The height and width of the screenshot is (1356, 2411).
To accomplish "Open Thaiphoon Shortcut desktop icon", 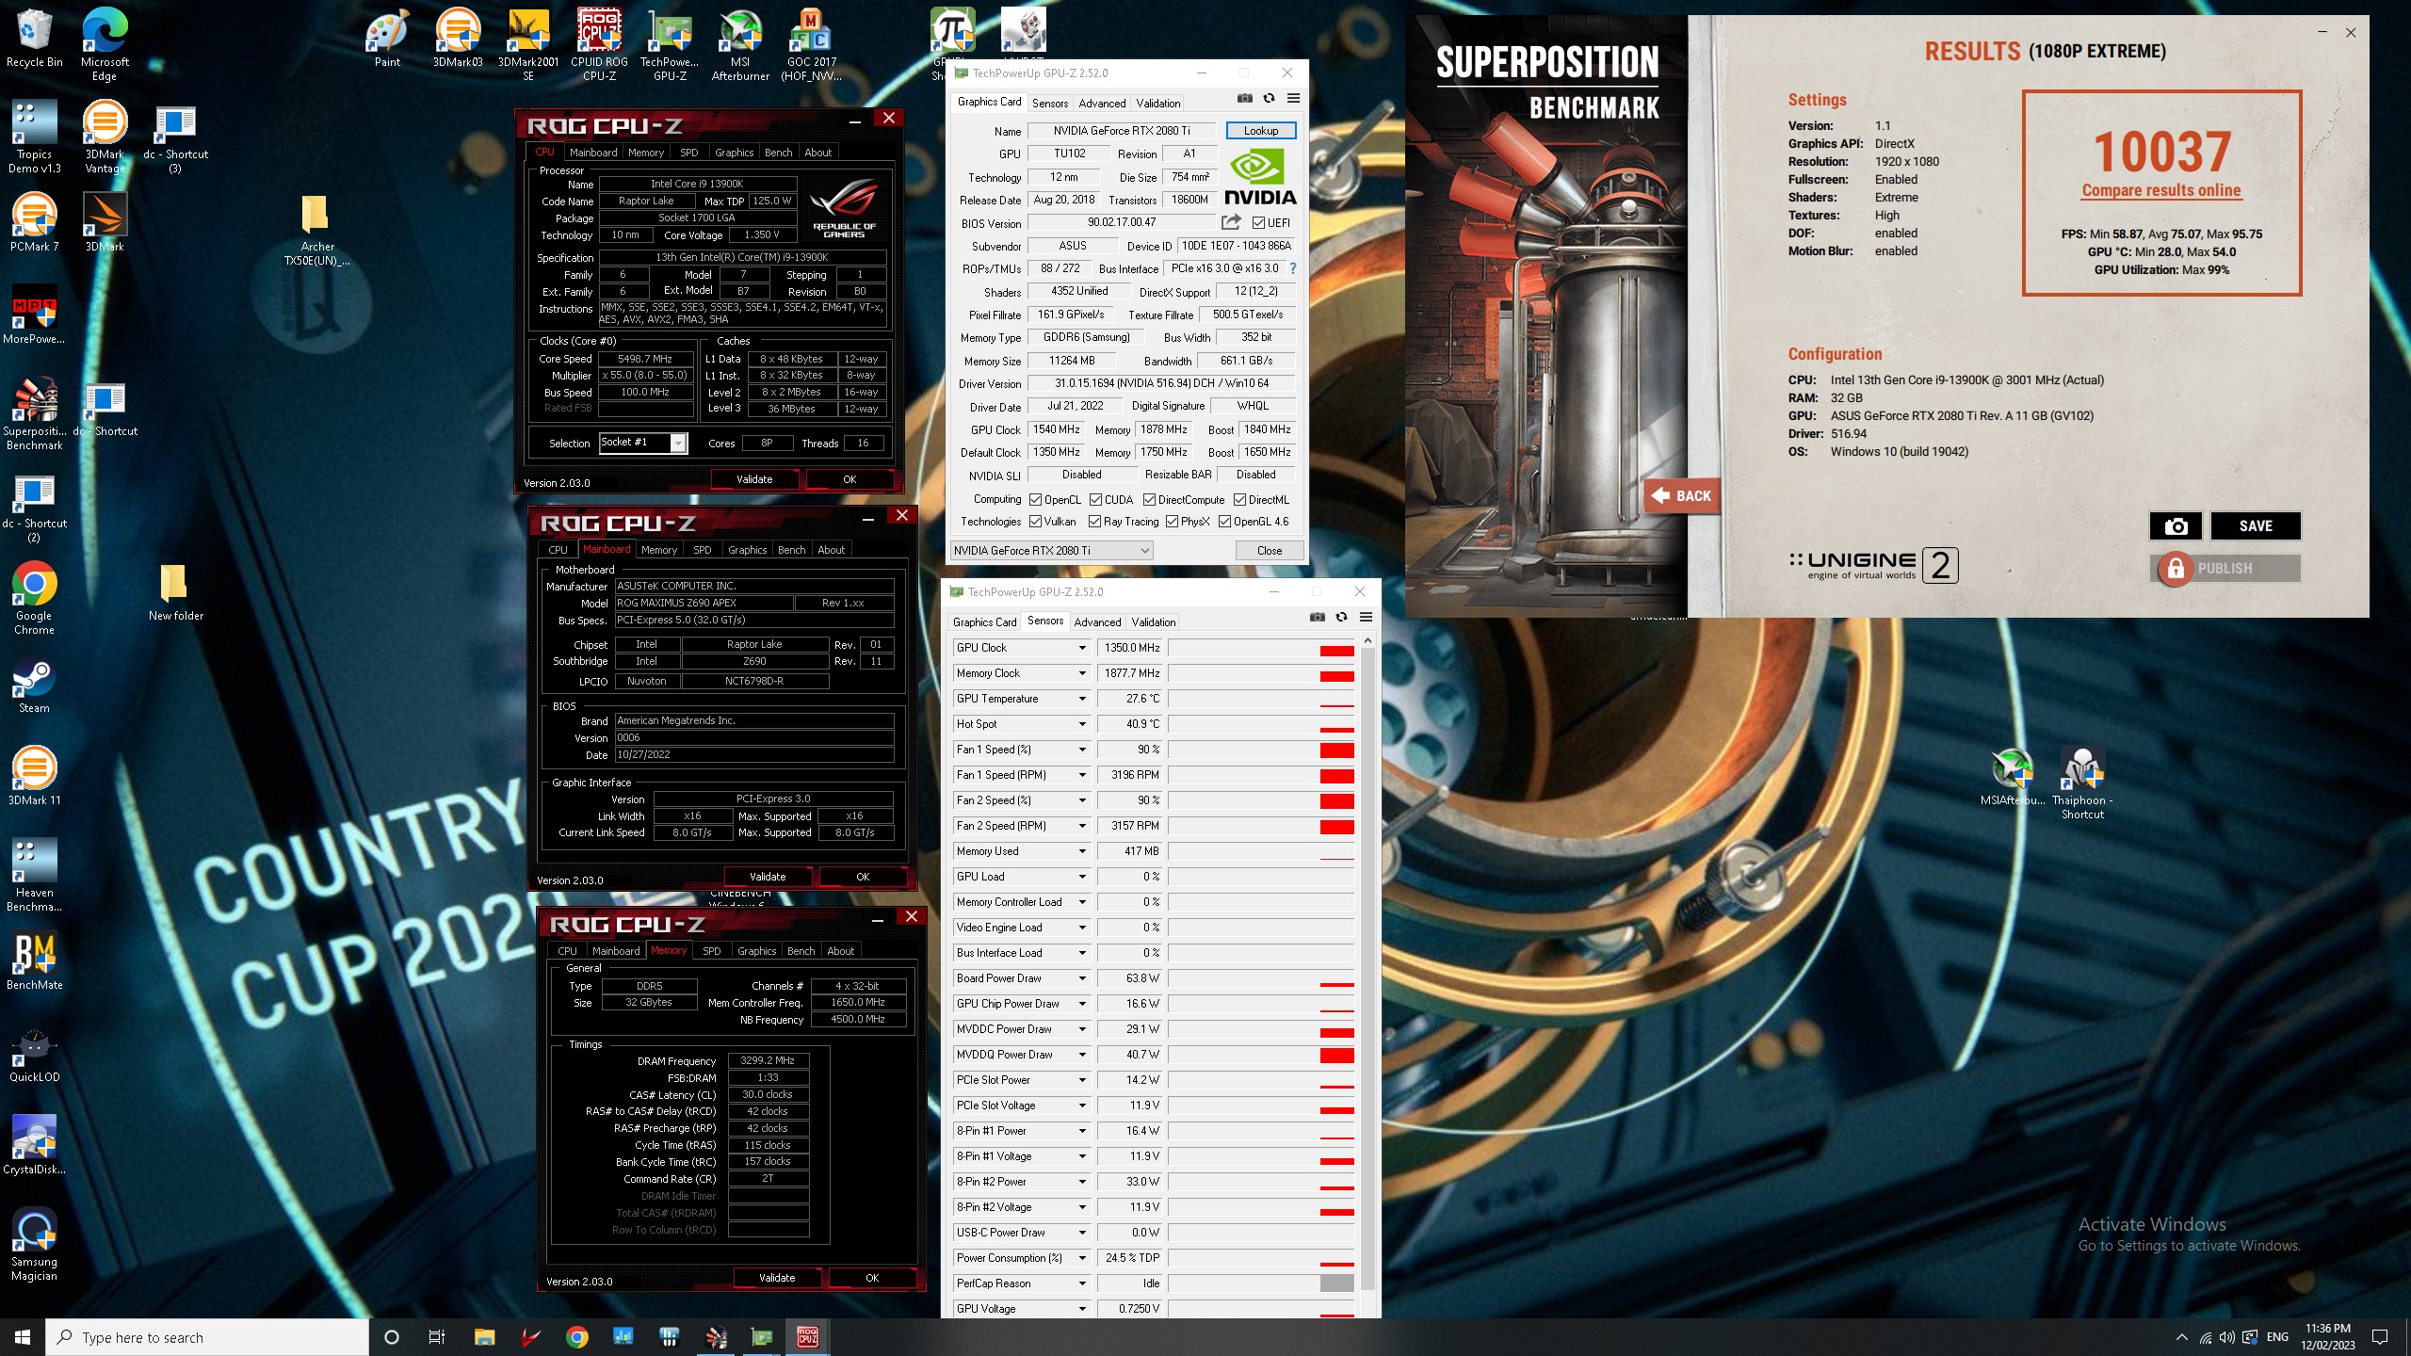I will 2082,783.
